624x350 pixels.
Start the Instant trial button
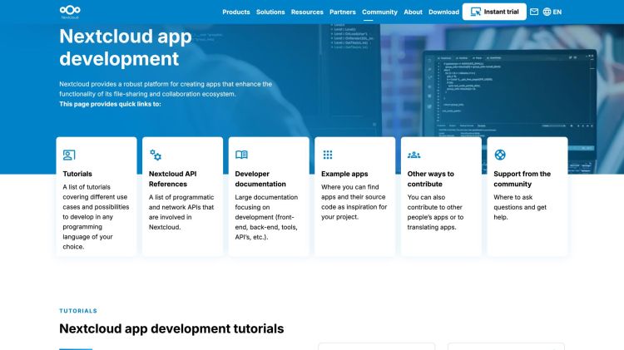pos(494,12)
